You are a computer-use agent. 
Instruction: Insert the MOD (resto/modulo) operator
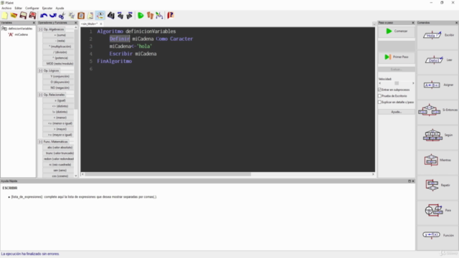(x=58, y=64)
